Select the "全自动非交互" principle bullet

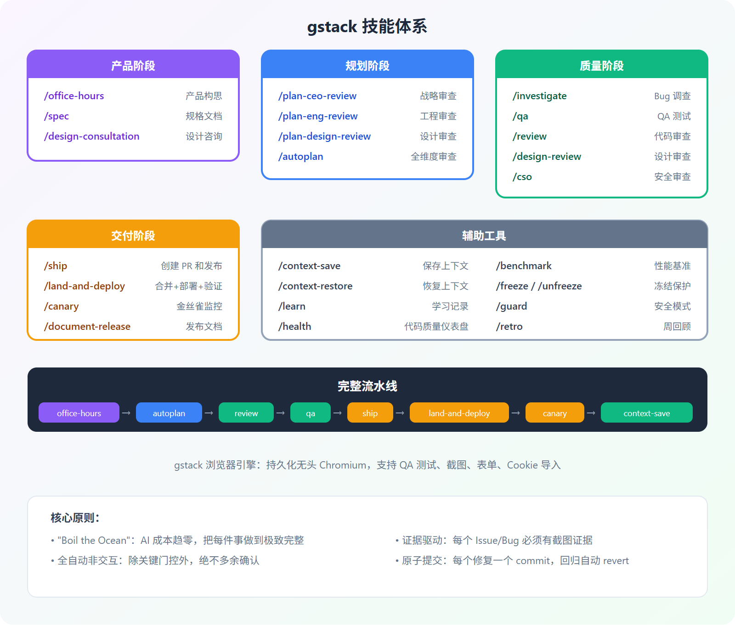(x=155, y=560)
